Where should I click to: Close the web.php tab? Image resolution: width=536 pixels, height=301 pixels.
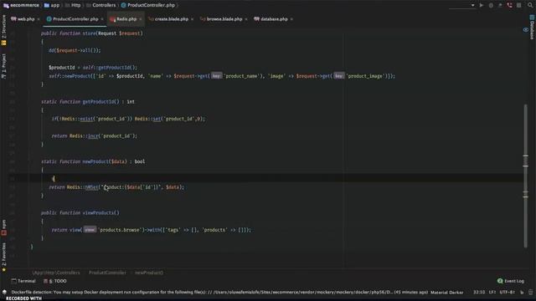39,19
